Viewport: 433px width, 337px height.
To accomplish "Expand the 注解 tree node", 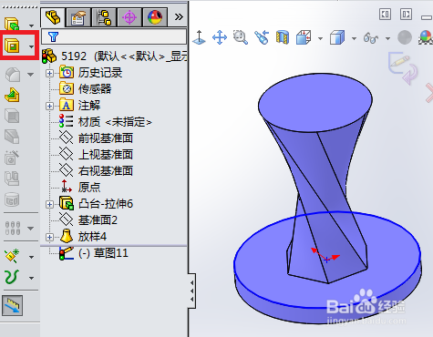I will point(49,106).
